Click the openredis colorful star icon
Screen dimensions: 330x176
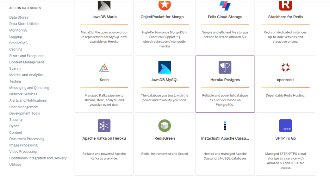pos(285,67)
